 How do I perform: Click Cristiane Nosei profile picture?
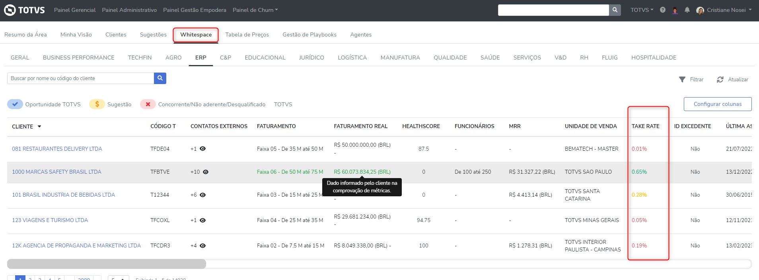(700, 10)
